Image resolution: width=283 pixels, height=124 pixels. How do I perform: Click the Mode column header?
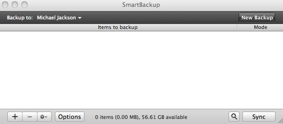(x=260, y=27)
